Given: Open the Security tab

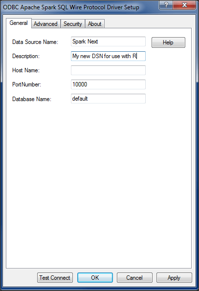Looking at the screenshot, I should click(73, 24).
